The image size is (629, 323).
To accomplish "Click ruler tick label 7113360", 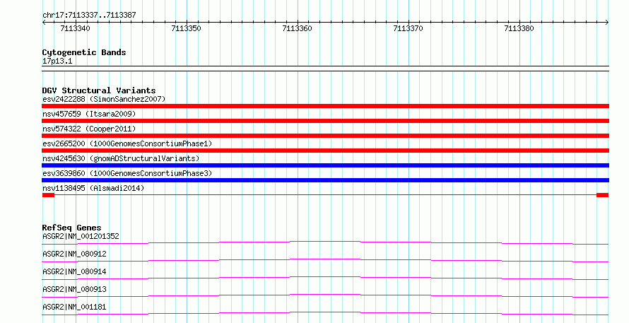I will point(297,28).
